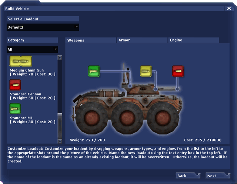Click the Weight: 30 | Cost: 20 stats line
Viewport: 237px width, 184px height.
[x=33, y=122]
